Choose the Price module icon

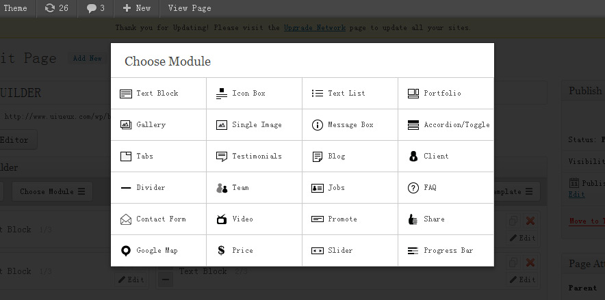click(x=222, y=251)
